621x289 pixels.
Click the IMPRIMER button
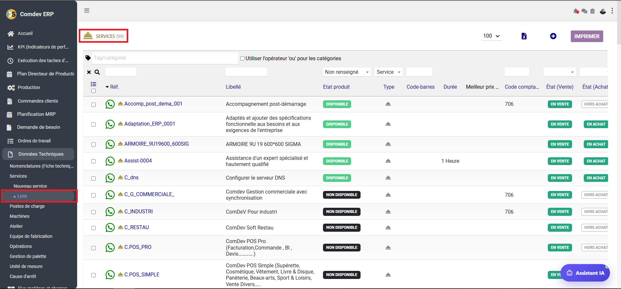587,36
